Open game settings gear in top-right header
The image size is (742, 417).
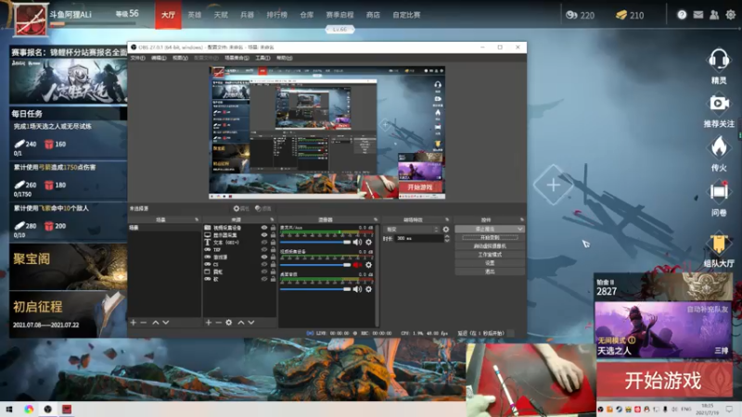(731, 15)
